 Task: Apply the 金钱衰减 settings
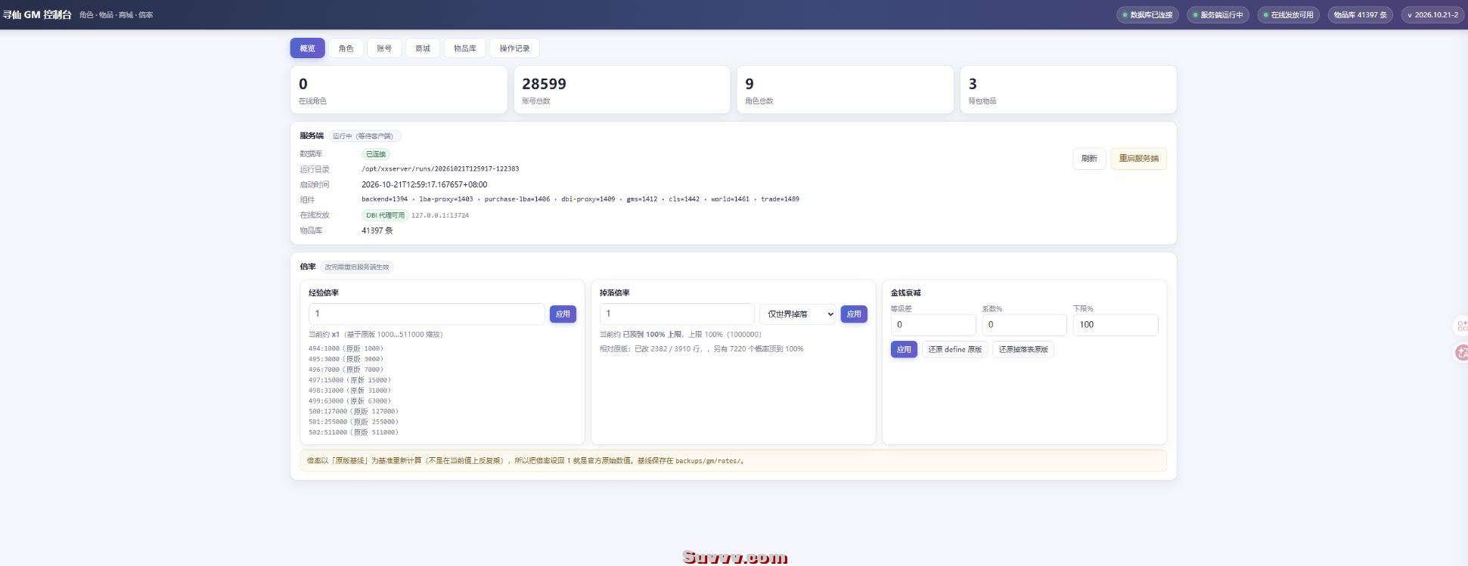click(x=904, y=350)
